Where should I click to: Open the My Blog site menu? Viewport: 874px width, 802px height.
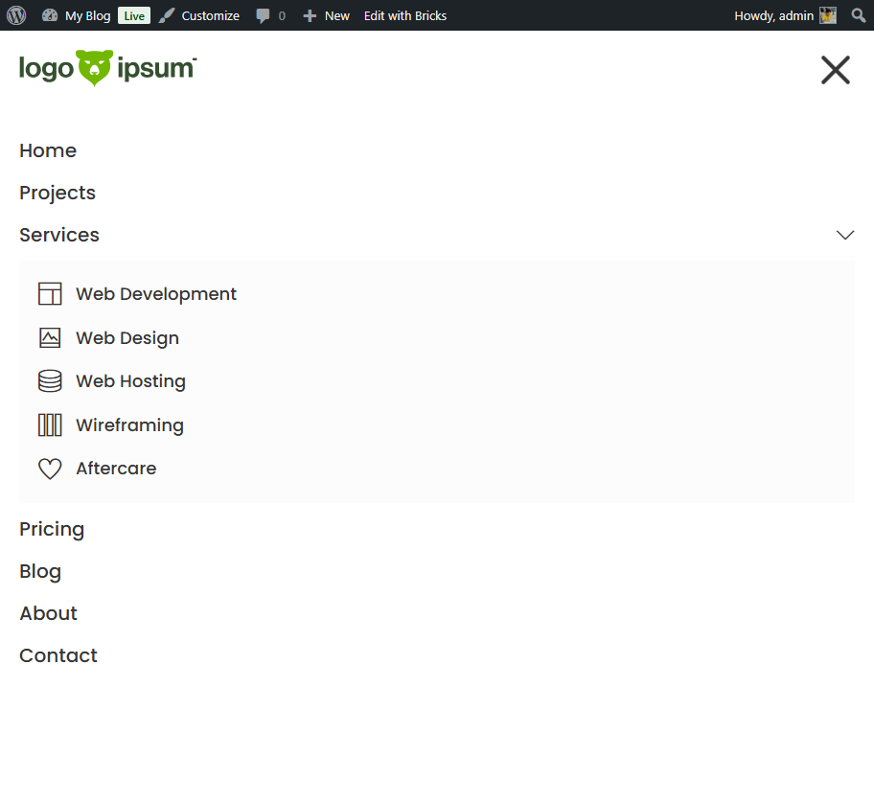[77, 15]
